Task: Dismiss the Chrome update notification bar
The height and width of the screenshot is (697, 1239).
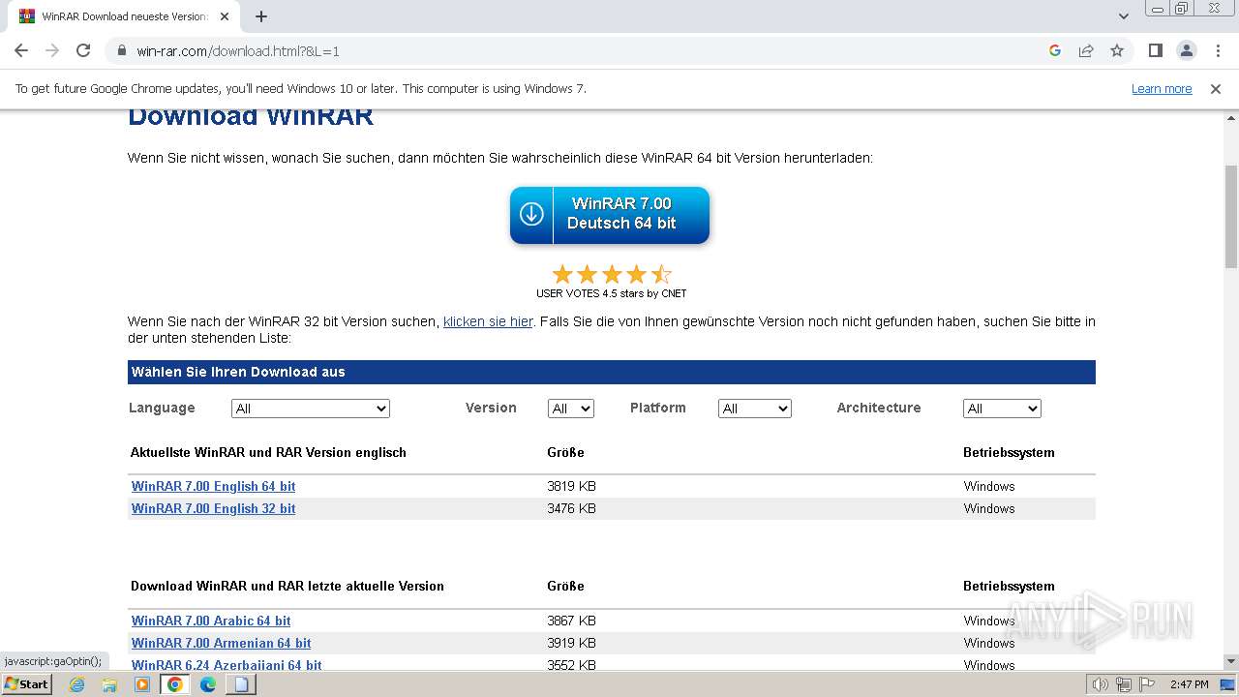Action: tap(1216, 89)
